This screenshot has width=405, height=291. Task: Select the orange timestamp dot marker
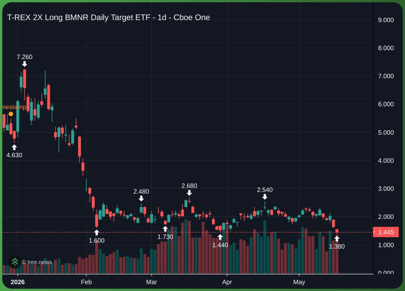coord(11,114)
